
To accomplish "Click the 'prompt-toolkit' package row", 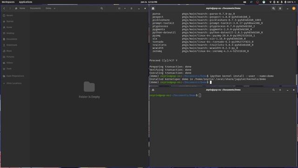I will [x=208, y=23].
